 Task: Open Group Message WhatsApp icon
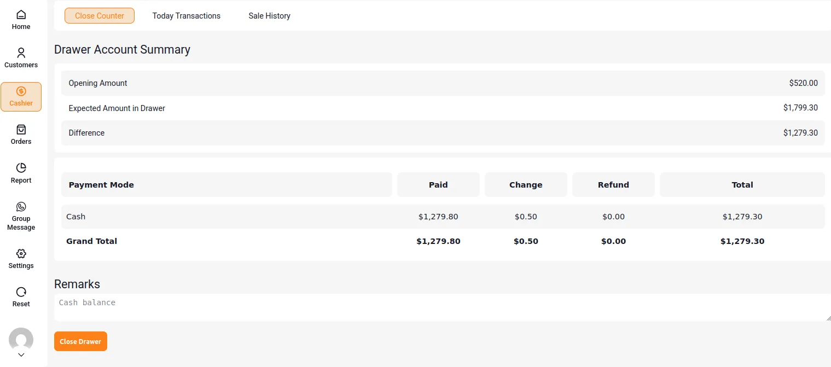point(21,206)
